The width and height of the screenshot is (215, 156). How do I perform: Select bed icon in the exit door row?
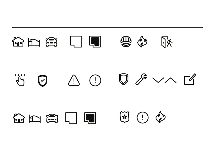(34, 43)
